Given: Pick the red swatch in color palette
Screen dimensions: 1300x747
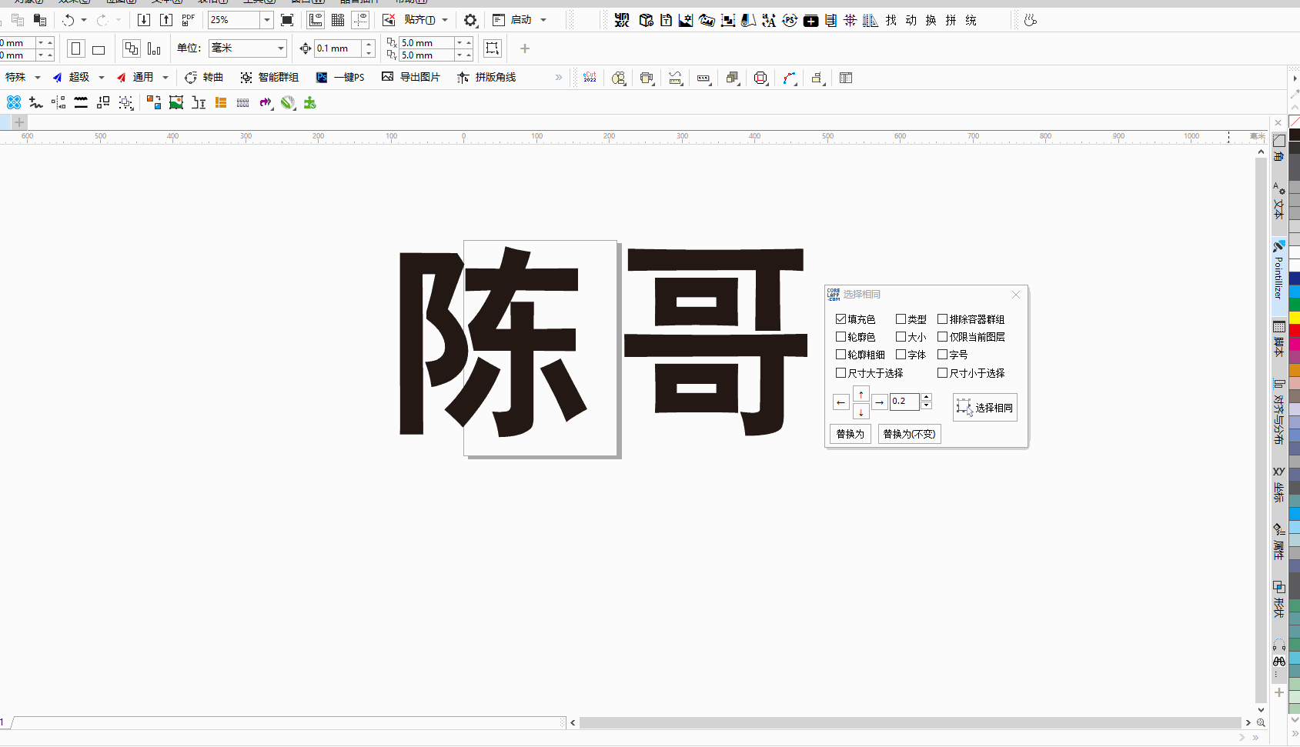Looking at the screenshot, I should click(x=1295, y=329).
